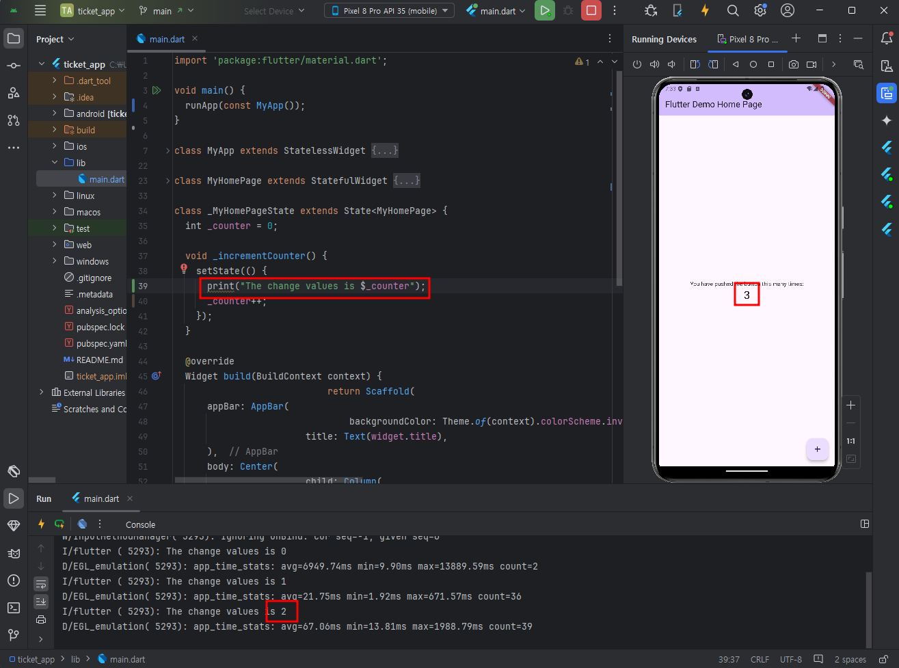Open Pixel 8 Pro API 35 device dropdown

(390, 10)
